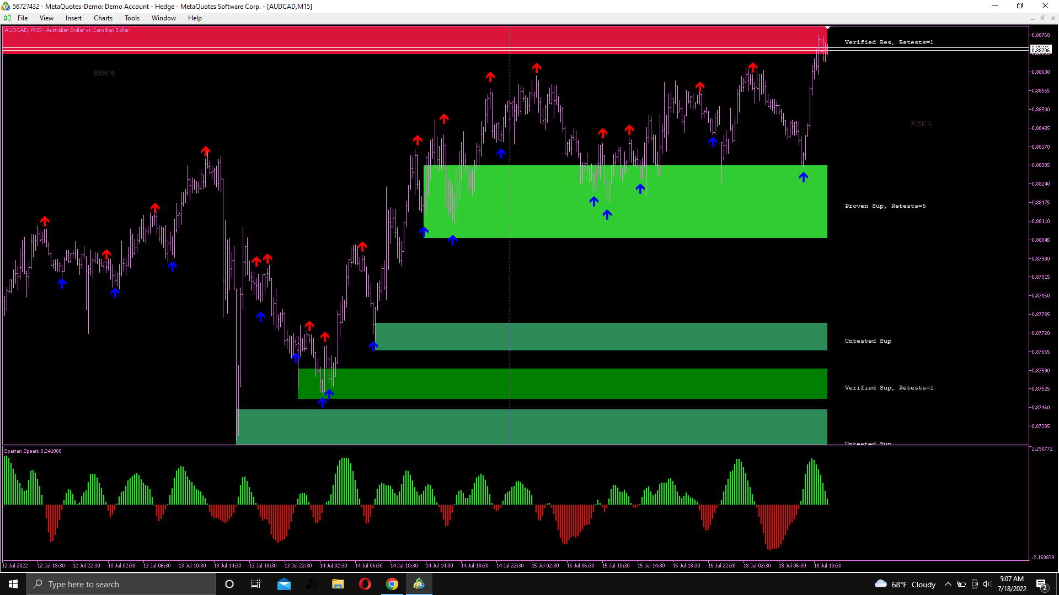The image size is (1059, 595).
Task: Open the File menu
Action: 23,18
